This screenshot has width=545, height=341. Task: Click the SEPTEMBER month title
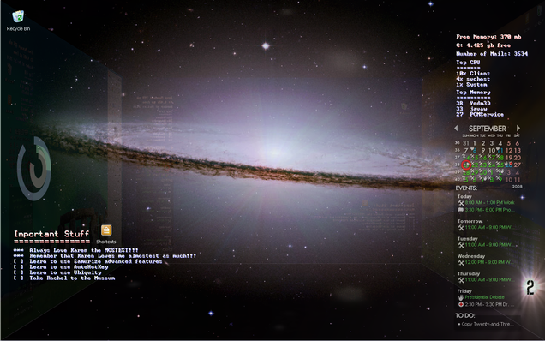[488, 129]
